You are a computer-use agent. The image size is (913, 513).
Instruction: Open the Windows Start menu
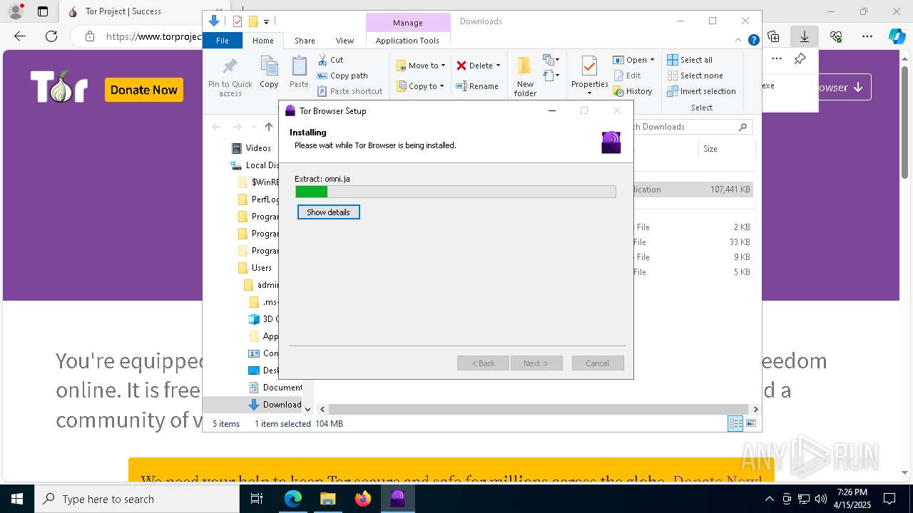pos(17,499)
